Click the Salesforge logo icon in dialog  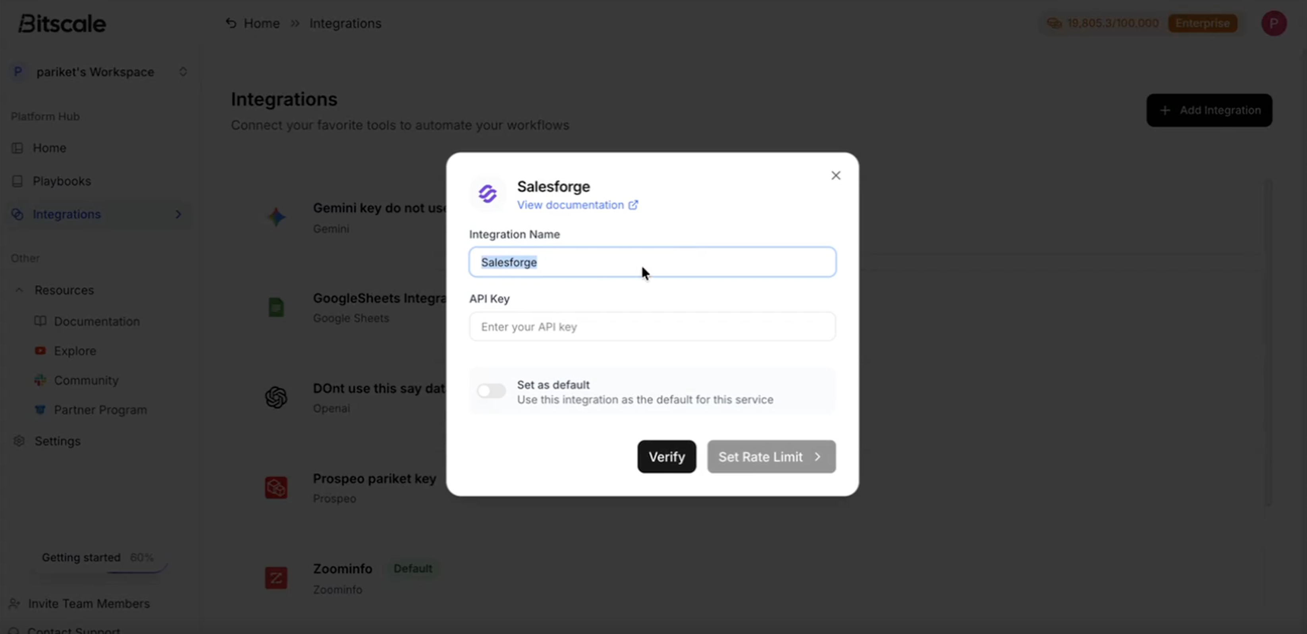488,194
